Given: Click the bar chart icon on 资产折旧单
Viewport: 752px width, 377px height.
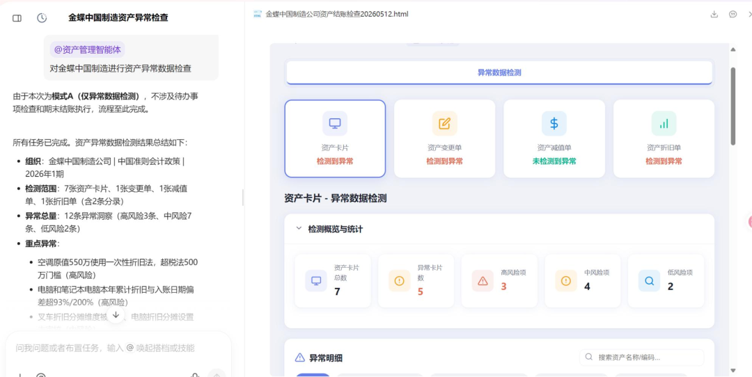Looking at the screenshot, I should coord(664,124).
